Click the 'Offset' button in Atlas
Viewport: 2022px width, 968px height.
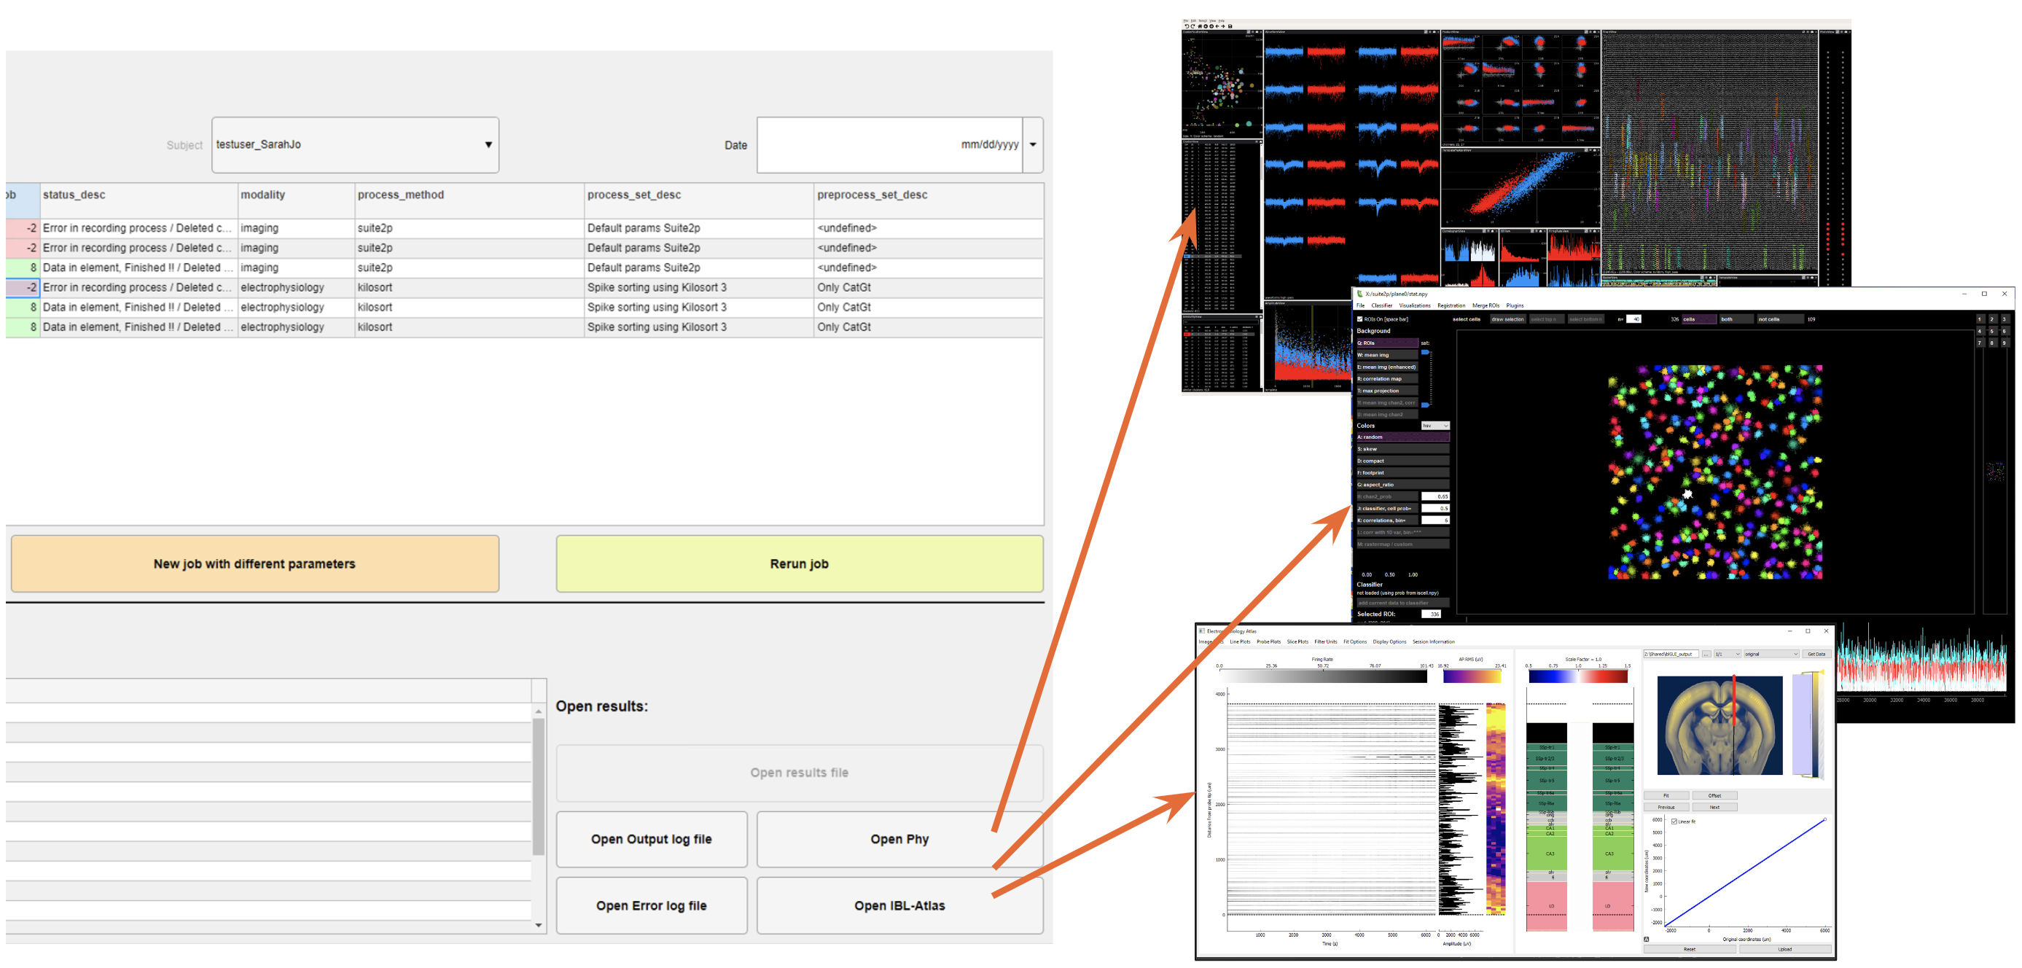click(x=1715, y=796)
